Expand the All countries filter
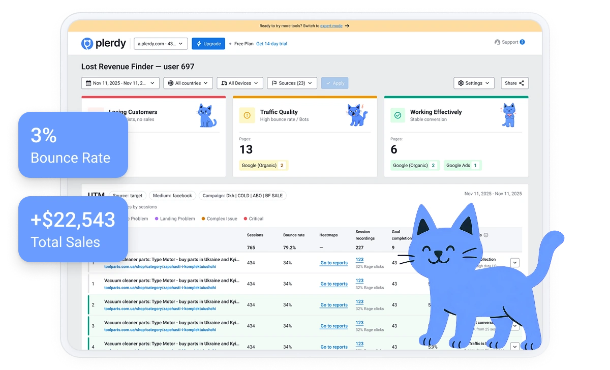This screenshot has height=370, width=610. coord(188,83)
